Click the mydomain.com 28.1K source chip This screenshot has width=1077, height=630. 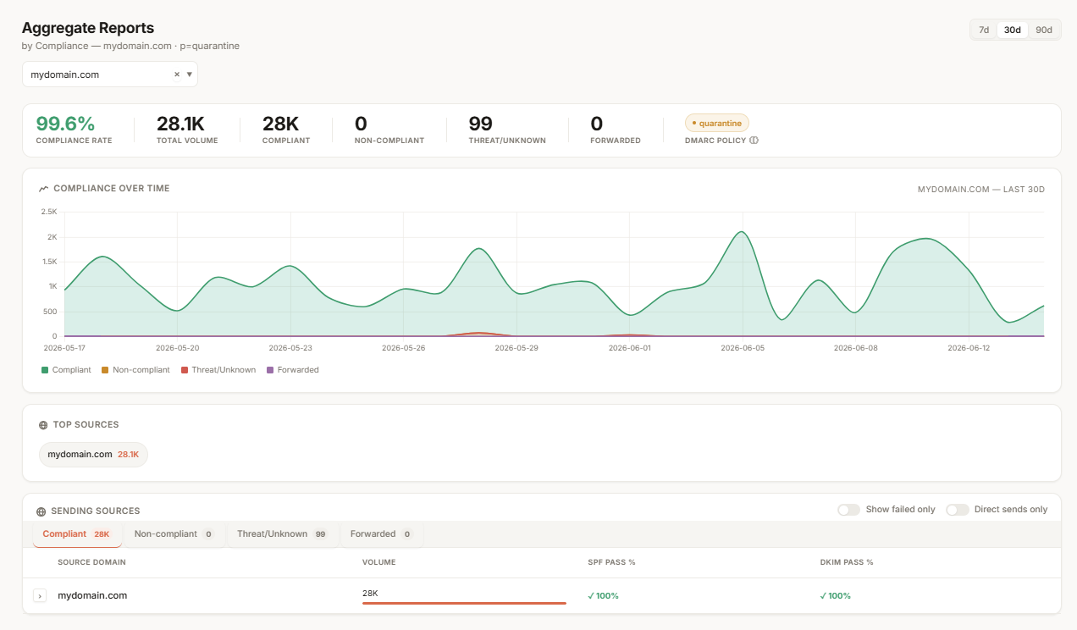click(93, 455)
